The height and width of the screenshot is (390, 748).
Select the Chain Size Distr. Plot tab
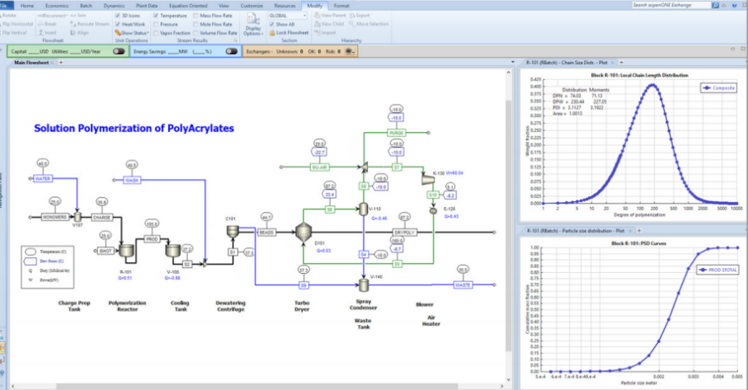pos(567,63)
